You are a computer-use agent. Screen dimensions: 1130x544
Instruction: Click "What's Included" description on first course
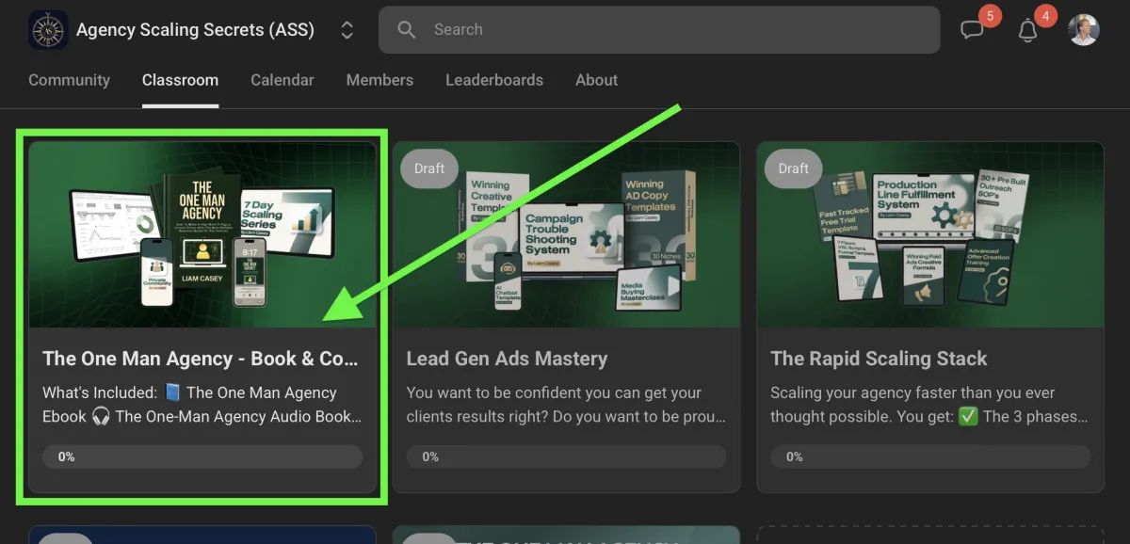point(202,405)
